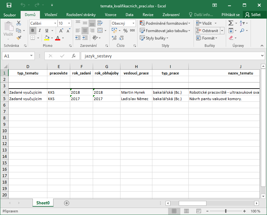This screenshot has width=267, height=215.
Task: Expand the Odstranit dropdown arrow
Action: pos(222,31)
